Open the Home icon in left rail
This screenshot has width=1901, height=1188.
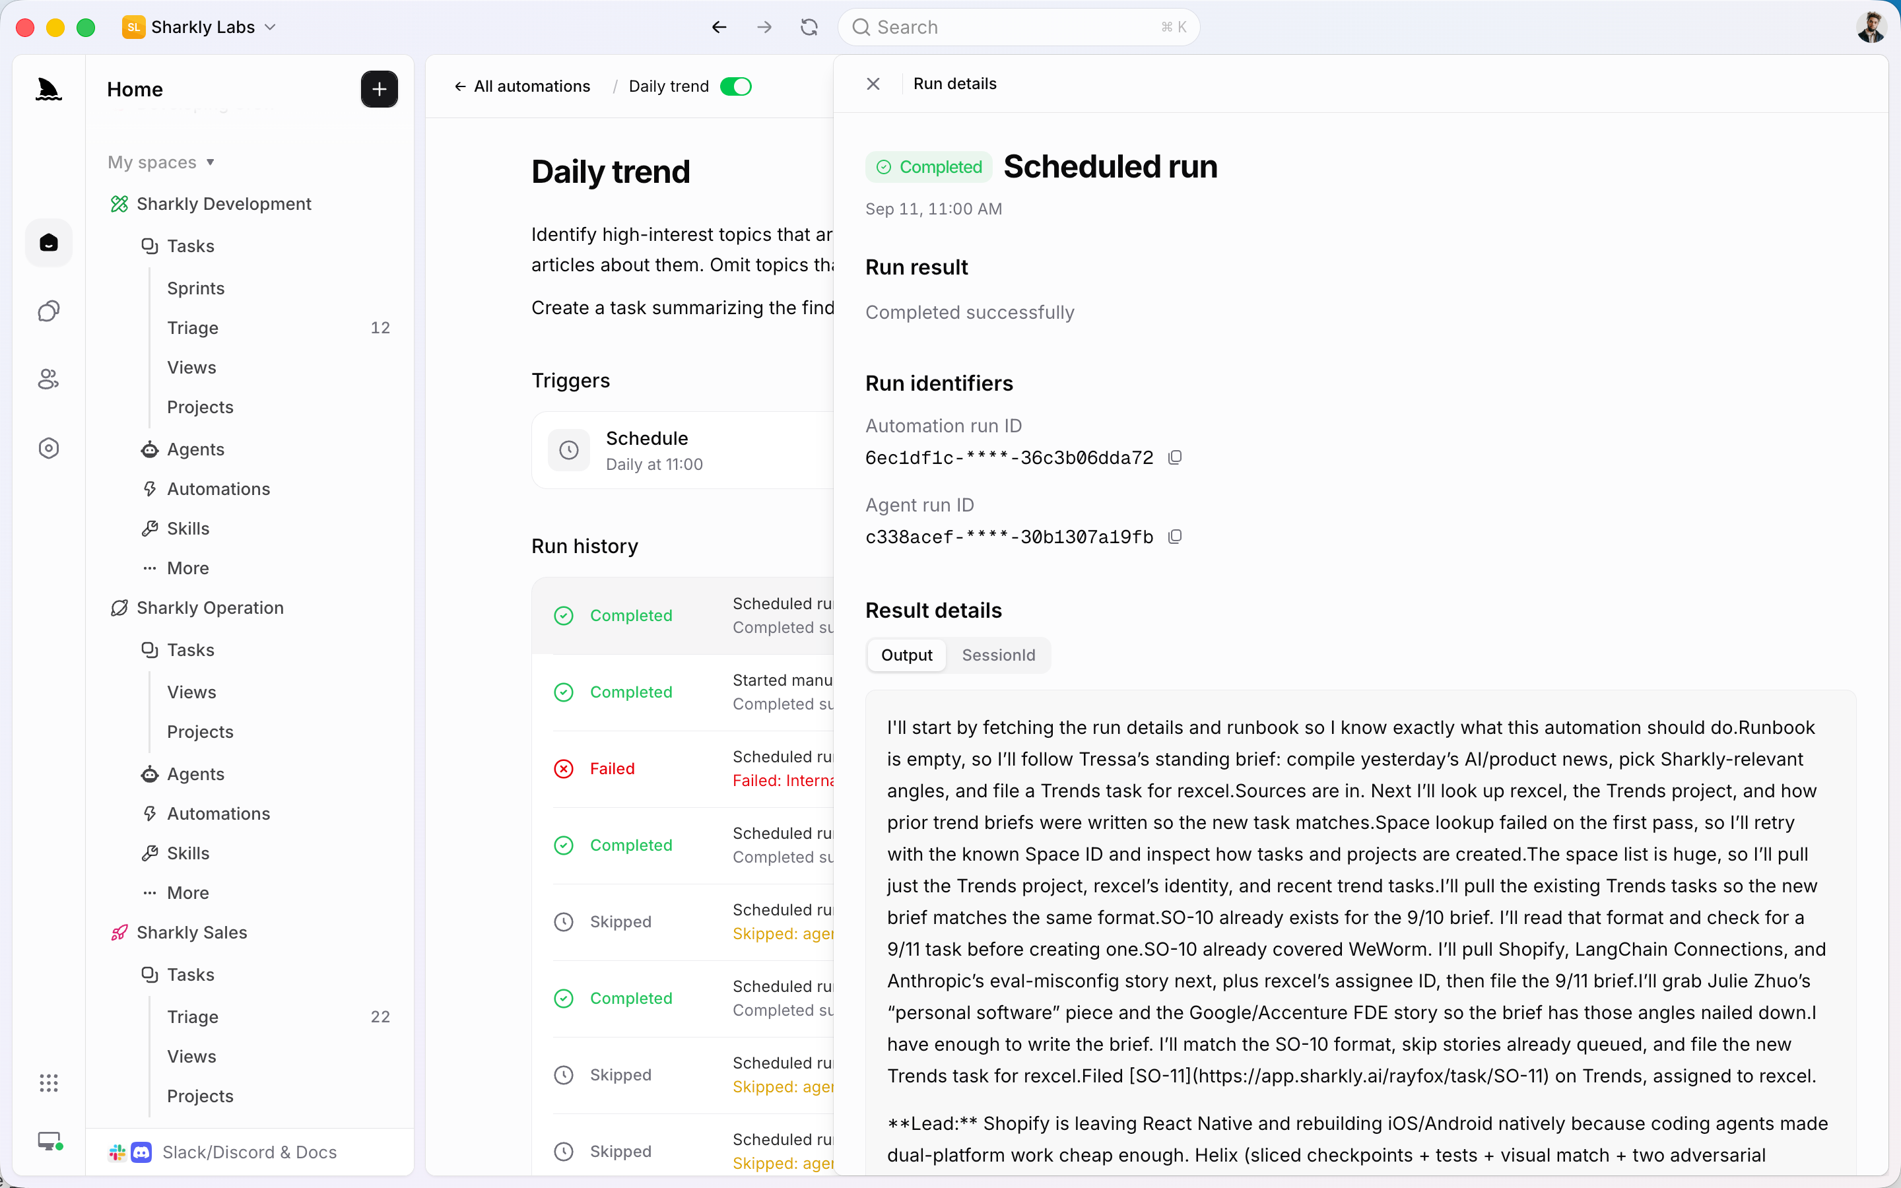click(x=49, y=243)
